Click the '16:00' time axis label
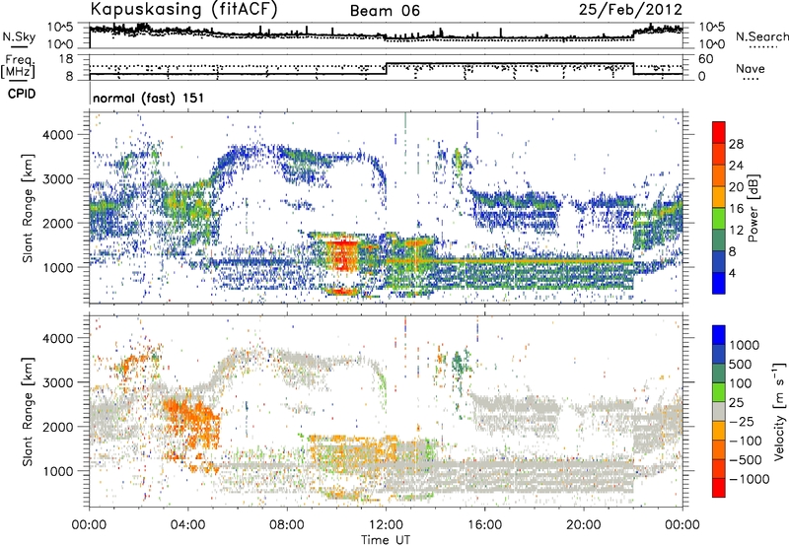Screen dimensions: 789x546 click(x=484, y=525)
